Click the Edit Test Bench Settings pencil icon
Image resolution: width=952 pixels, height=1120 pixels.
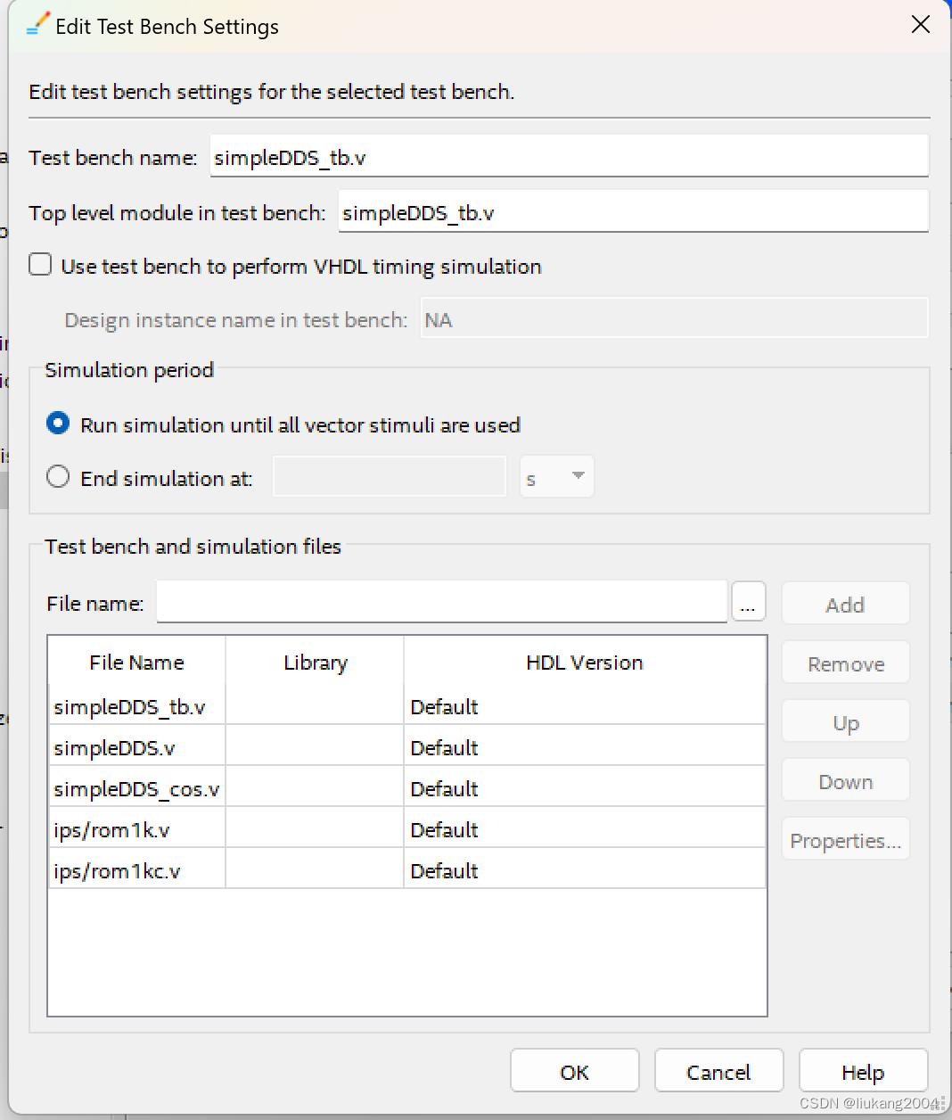[x=37, y=24]
